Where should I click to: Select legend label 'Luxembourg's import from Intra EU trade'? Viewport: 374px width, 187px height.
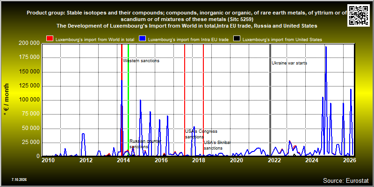[188, 40]
